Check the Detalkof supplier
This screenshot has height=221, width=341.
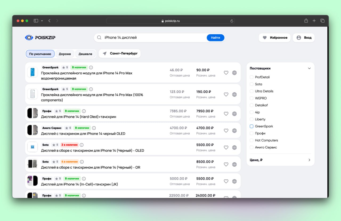(x=251, y=105)
